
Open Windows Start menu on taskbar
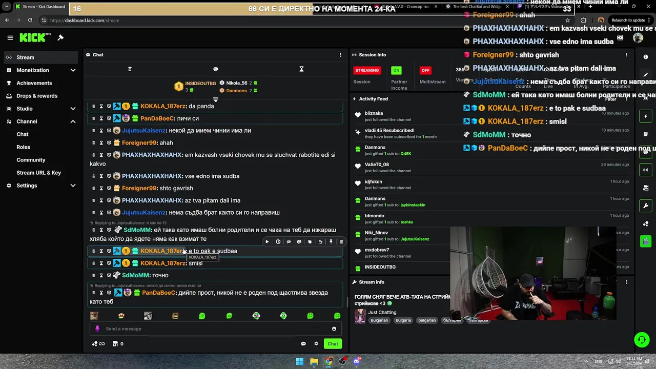(x=299, y=361)
